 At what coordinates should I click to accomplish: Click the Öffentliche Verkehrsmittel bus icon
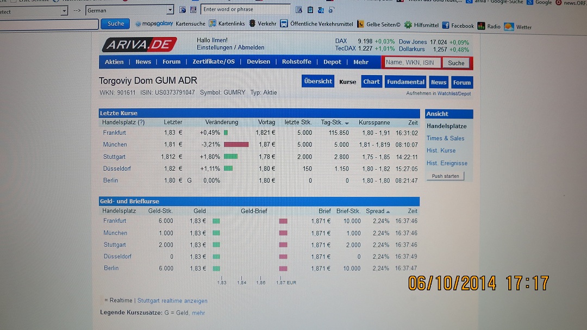284,23
